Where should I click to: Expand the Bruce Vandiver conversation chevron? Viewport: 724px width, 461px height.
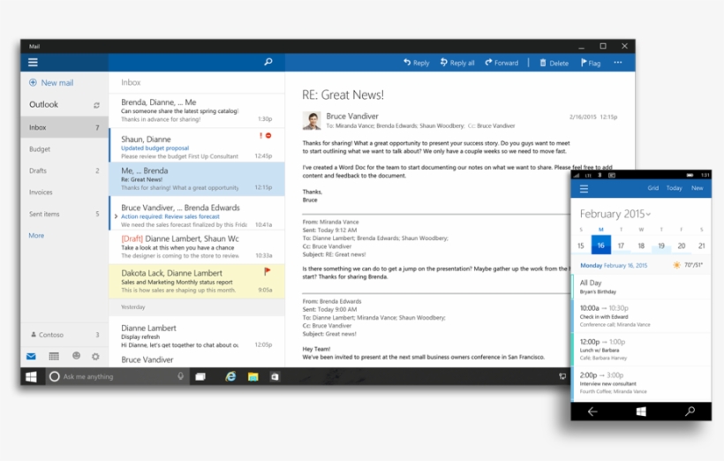[x=116, y=216]
